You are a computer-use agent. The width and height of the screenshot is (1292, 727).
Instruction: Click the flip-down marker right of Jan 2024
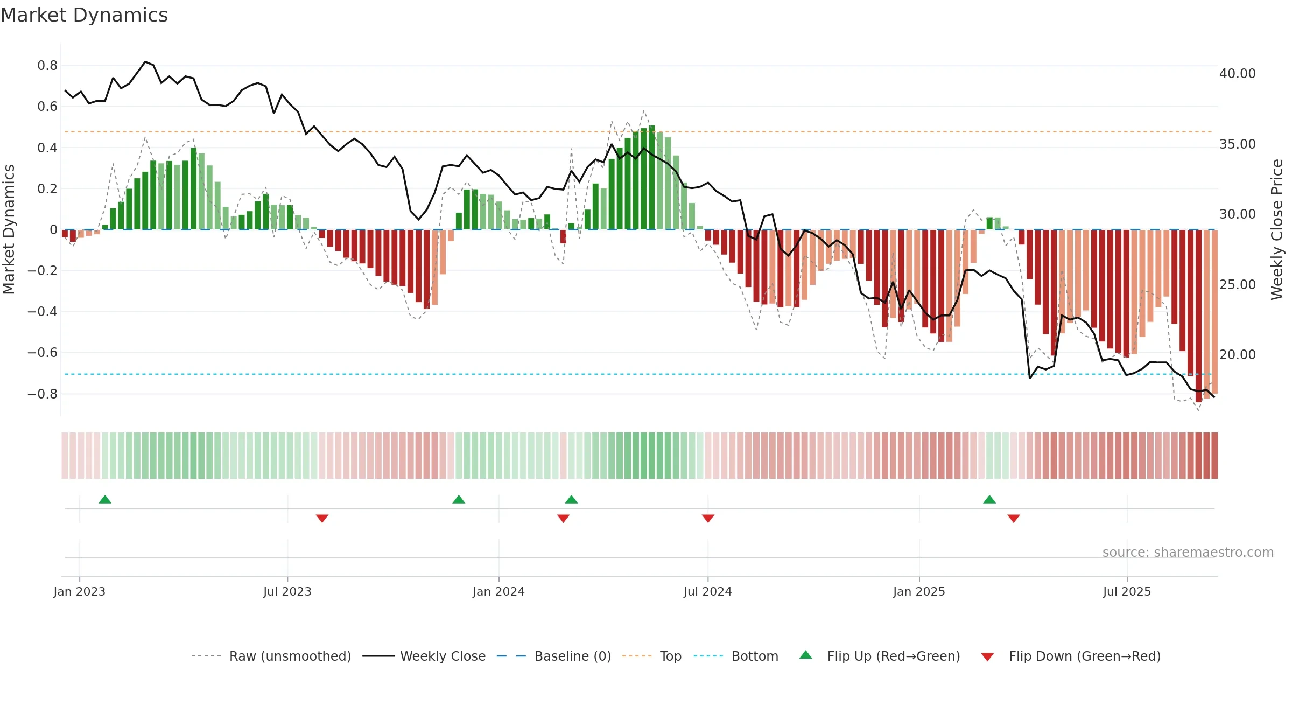pyautogui.click(x=563, y=518)
